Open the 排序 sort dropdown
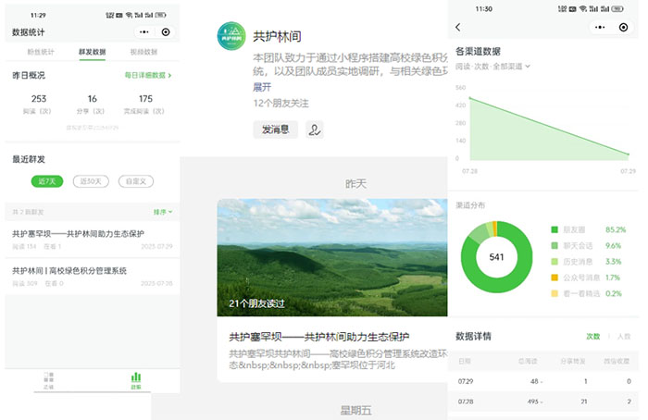 pyautogui.click(x=162, y=212)
